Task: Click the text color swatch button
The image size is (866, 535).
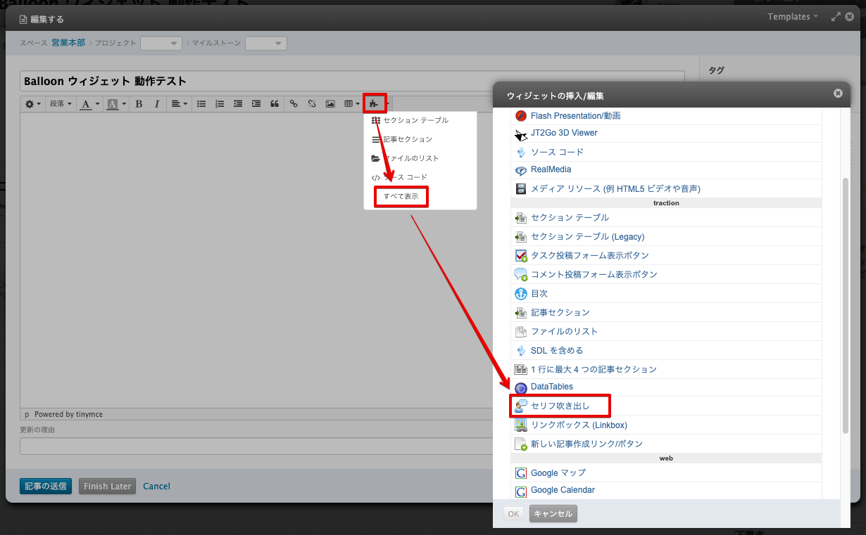Action: tap(86, 104)
